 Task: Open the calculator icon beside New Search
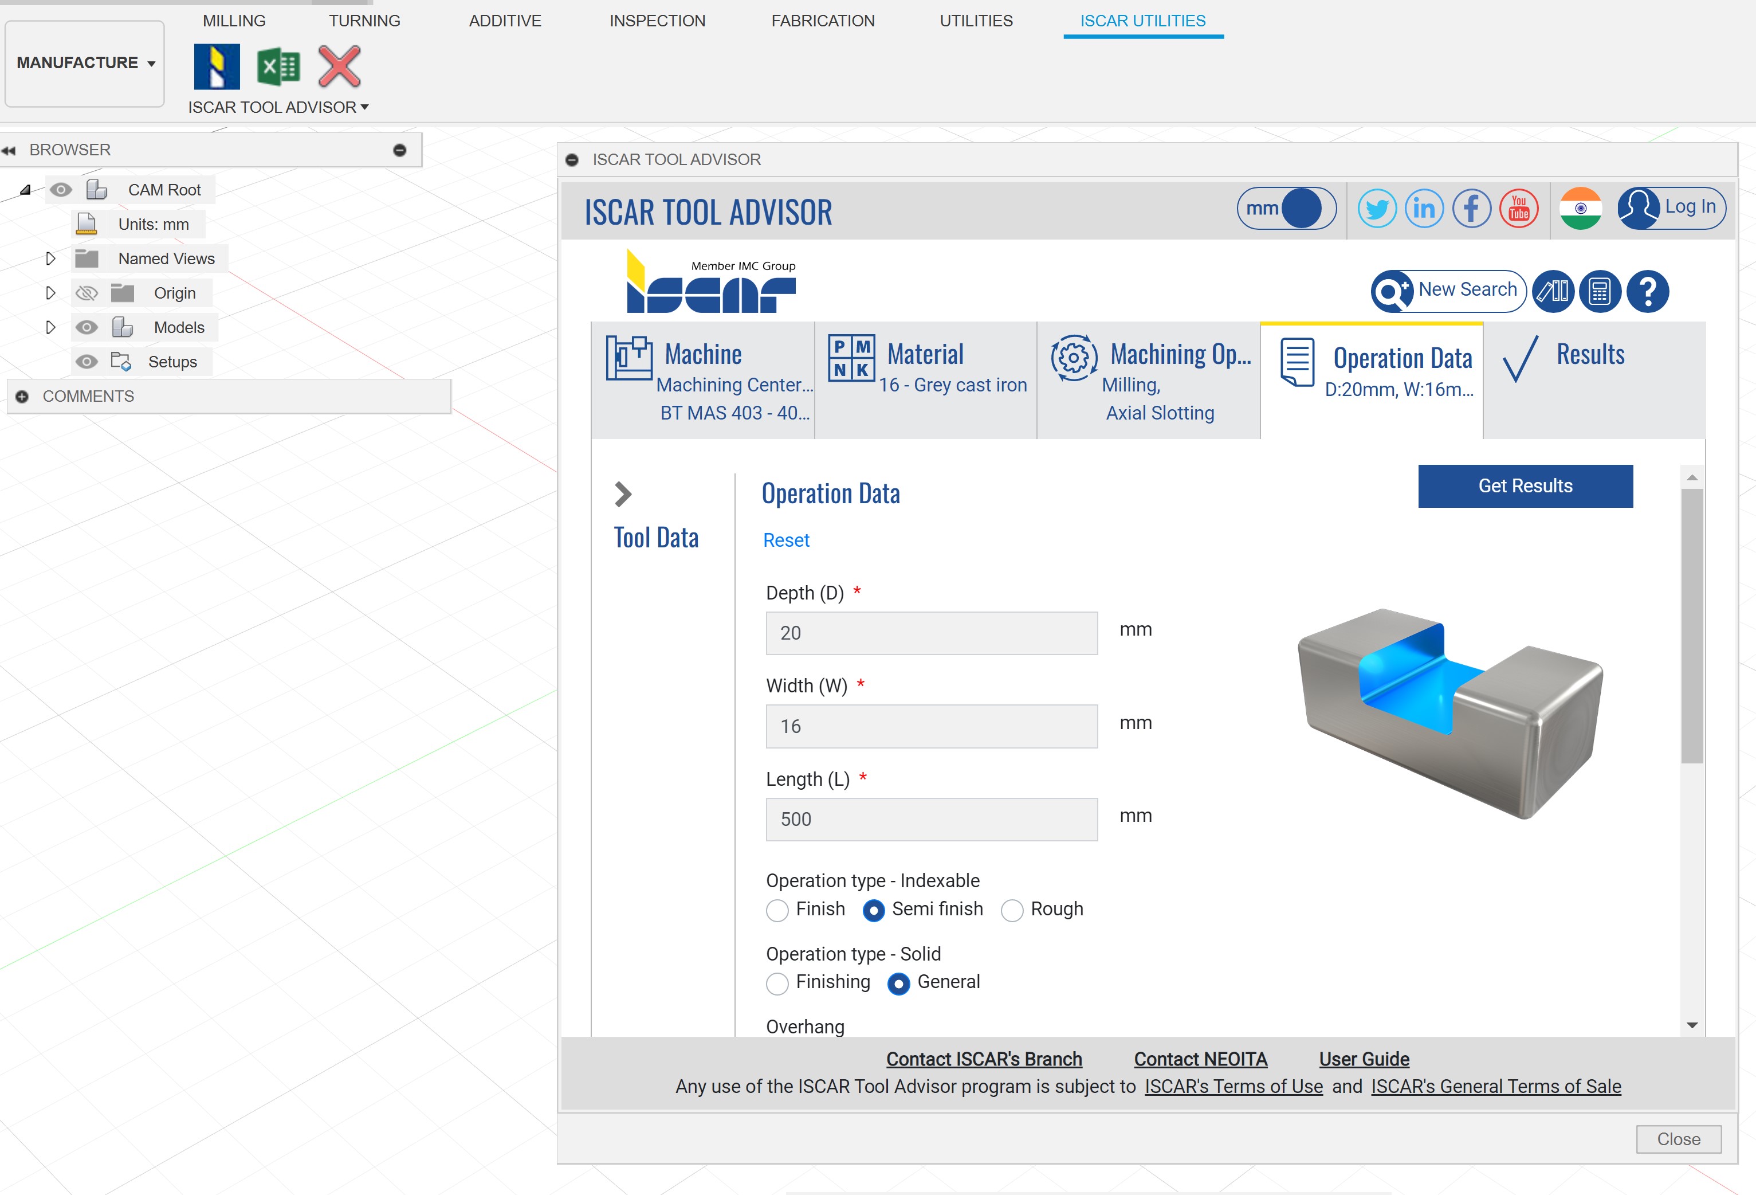pyautogui.click(x=1600, y=291)
